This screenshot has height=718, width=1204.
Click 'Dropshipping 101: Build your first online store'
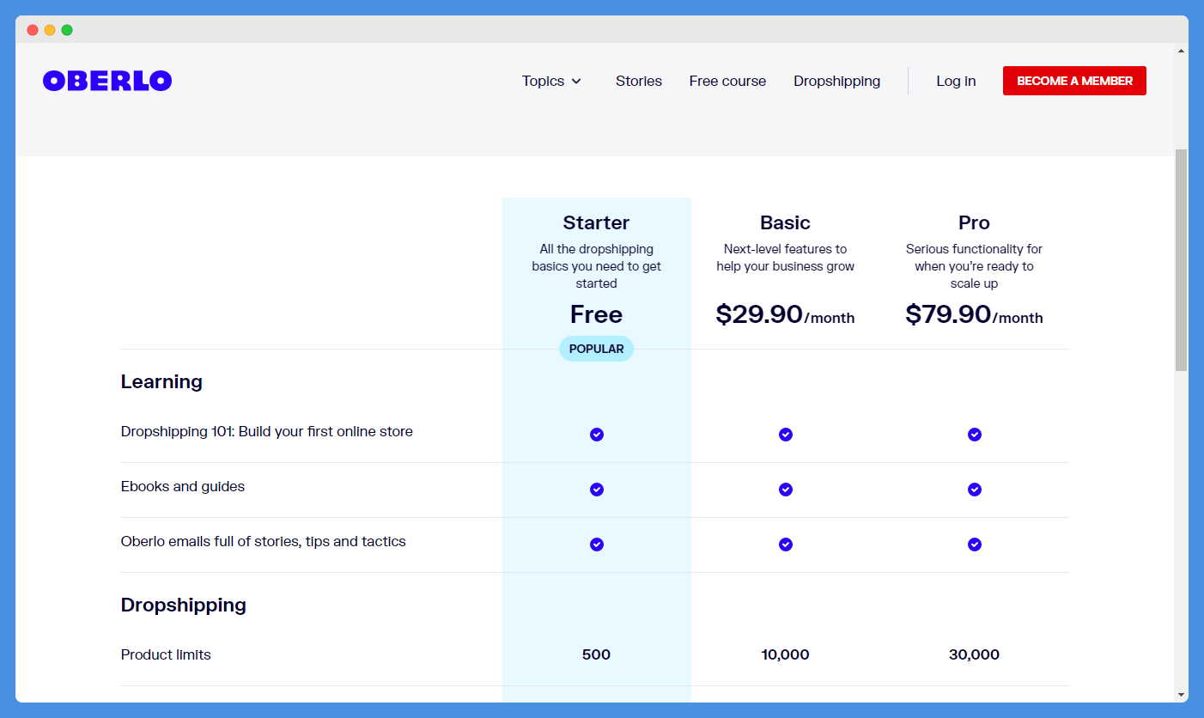[267, 431]
